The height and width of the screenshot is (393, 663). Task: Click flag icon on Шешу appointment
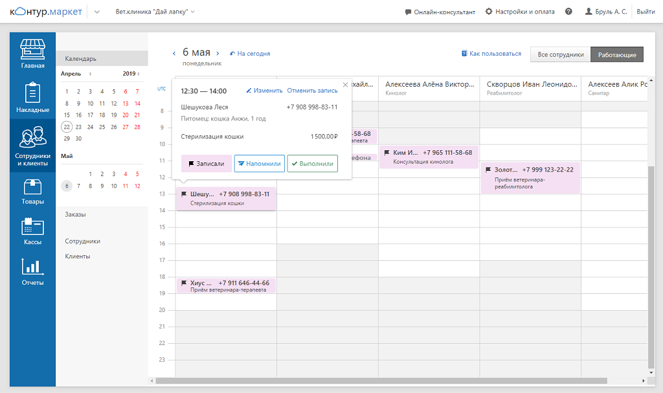click(184, 194)
